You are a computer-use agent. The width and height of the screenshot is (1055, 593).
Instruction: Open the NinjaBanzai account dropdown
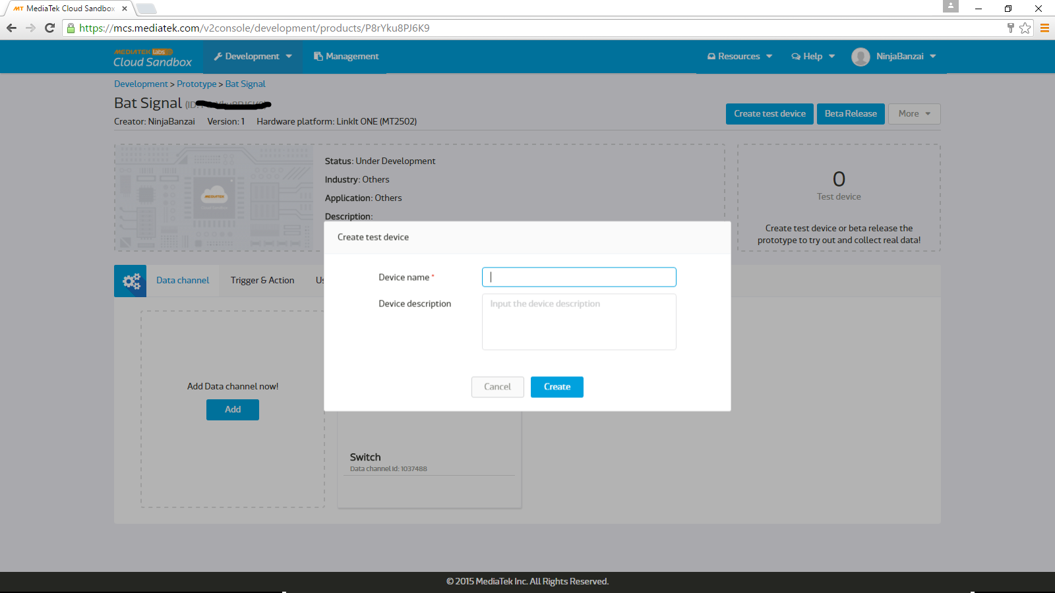905,57
